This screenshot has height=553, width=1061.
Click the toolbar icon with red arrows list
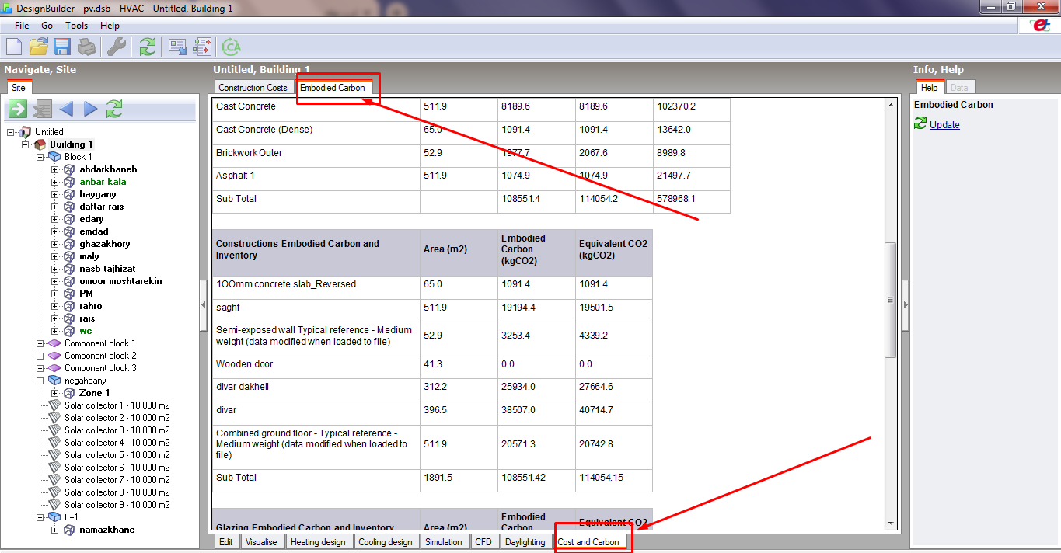(x=203, y=47)
